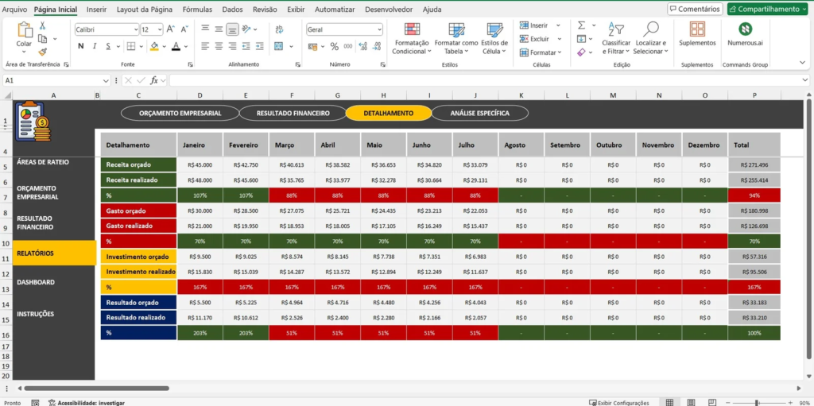Open the Geral number format dropdown
This screenshot has height=406, width=814.
(x=378, y=29)
